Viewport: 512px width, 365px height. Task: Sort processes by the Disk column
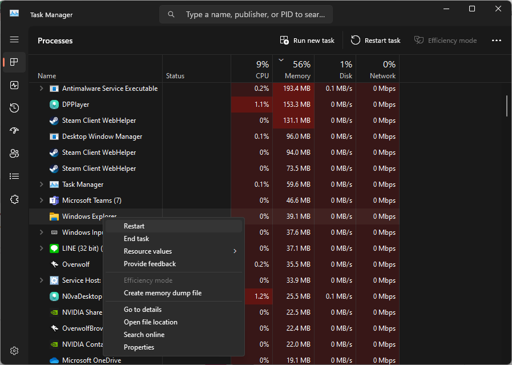pyautogui.click(x=335, y=69)
